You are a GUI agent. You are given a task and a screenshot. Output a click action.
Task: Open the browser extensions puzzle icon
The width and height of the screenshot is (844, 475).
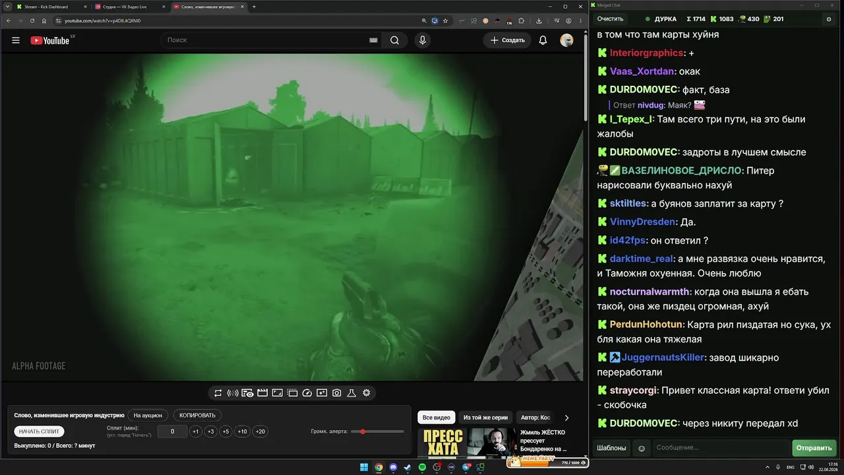click(521, 20)
